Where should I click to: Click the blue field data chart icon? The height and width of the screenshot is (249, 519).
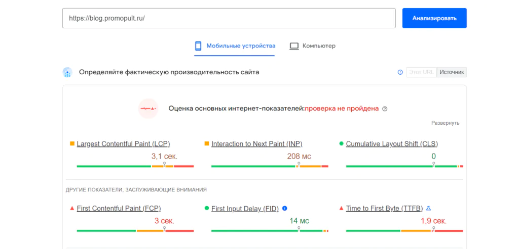coord(67,72)
